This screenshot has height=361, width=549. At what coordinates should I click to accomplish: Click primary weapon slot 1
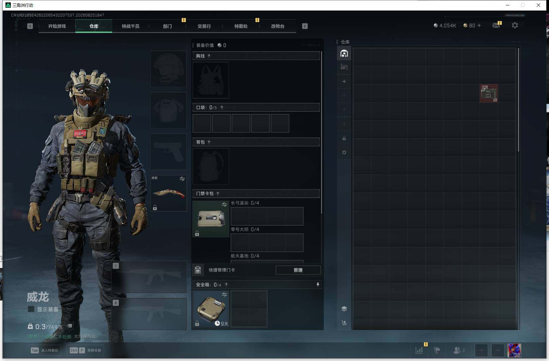click(x=149, y=277)
